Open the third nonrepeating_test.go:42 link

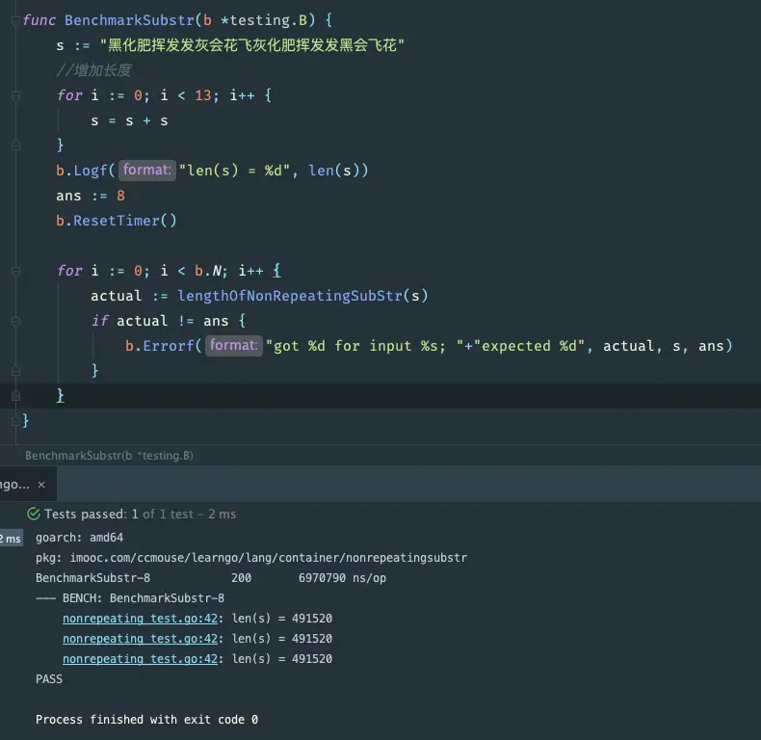pyautogui.click(x=140, y=659)
